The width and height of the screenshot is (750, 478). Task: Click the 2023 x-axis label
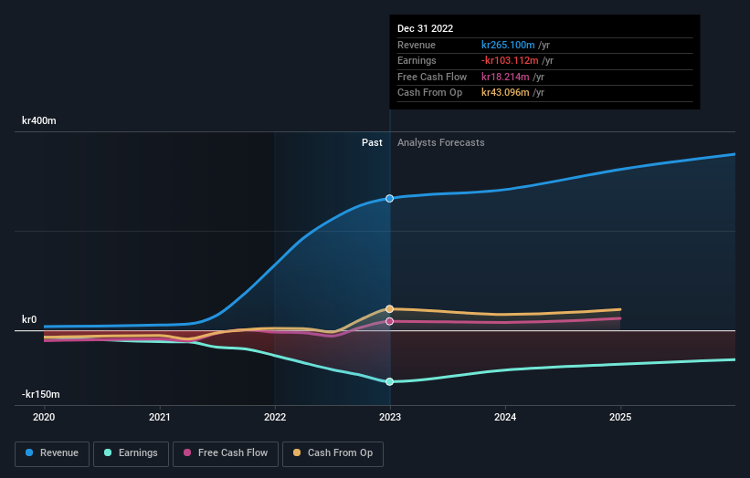click(x=390, y=418)
